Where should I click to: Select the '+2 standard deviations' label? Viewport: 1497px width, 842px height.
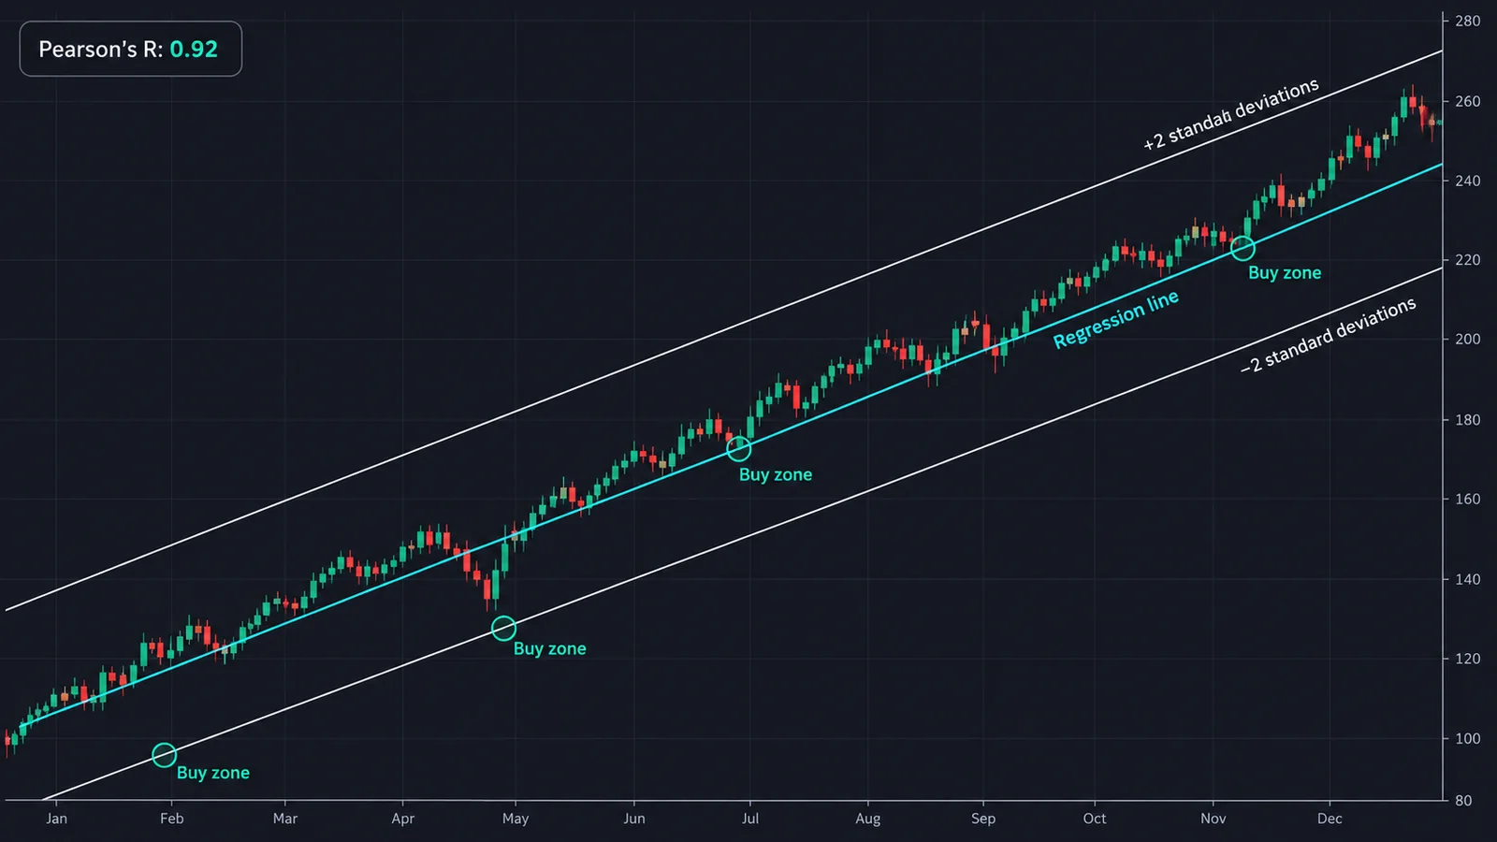point(1231,114)
